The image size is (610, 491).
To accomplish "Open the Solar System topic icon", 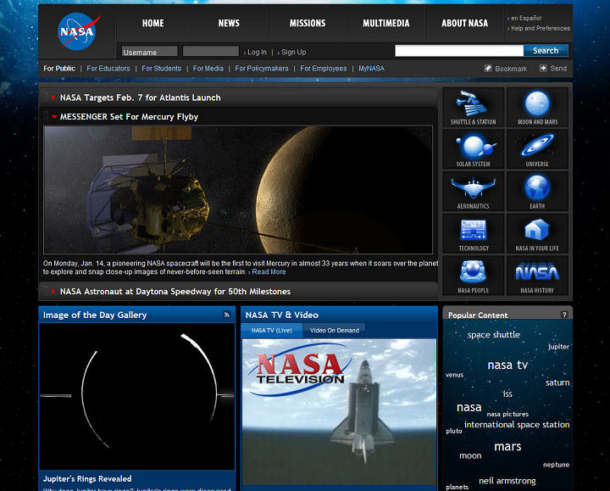I will coord(473,149).
